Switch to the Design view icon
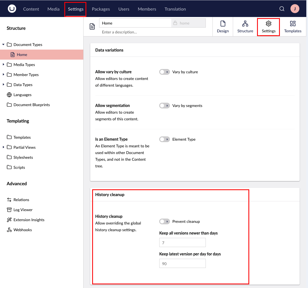 (x=223, y=26)
